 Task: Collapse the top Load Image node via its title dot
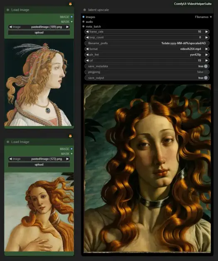[8, 10]
